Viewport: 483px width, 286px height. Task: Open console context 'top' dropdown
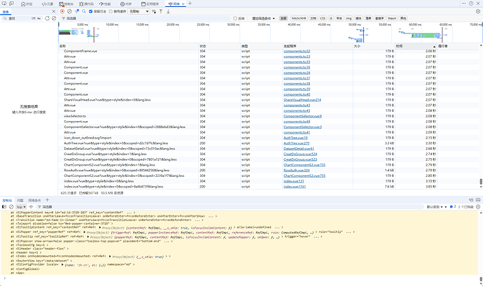click(x=22, y=207)
